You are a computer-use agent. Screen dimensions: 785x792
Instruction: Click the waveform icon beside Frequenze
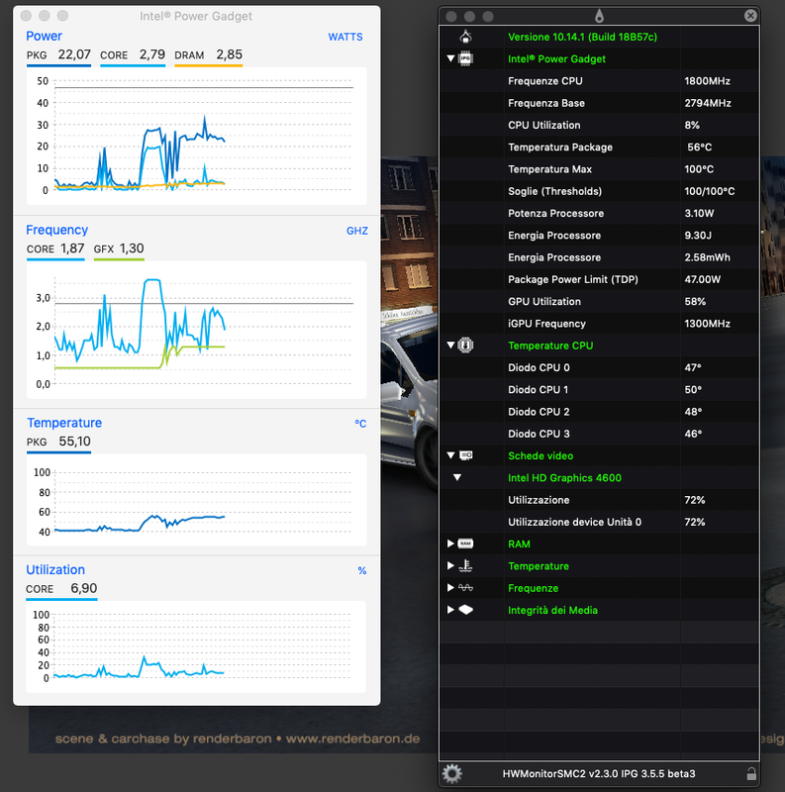click(x=465, y=588)
